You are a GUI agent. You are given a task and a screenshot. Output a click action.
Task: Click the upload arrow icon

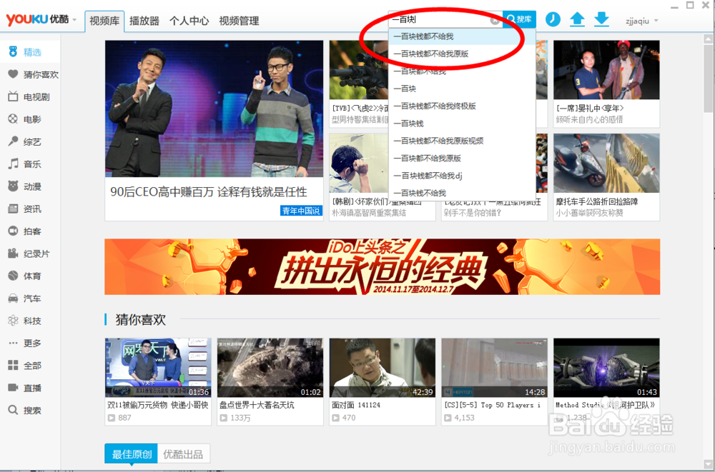(577, 19)
